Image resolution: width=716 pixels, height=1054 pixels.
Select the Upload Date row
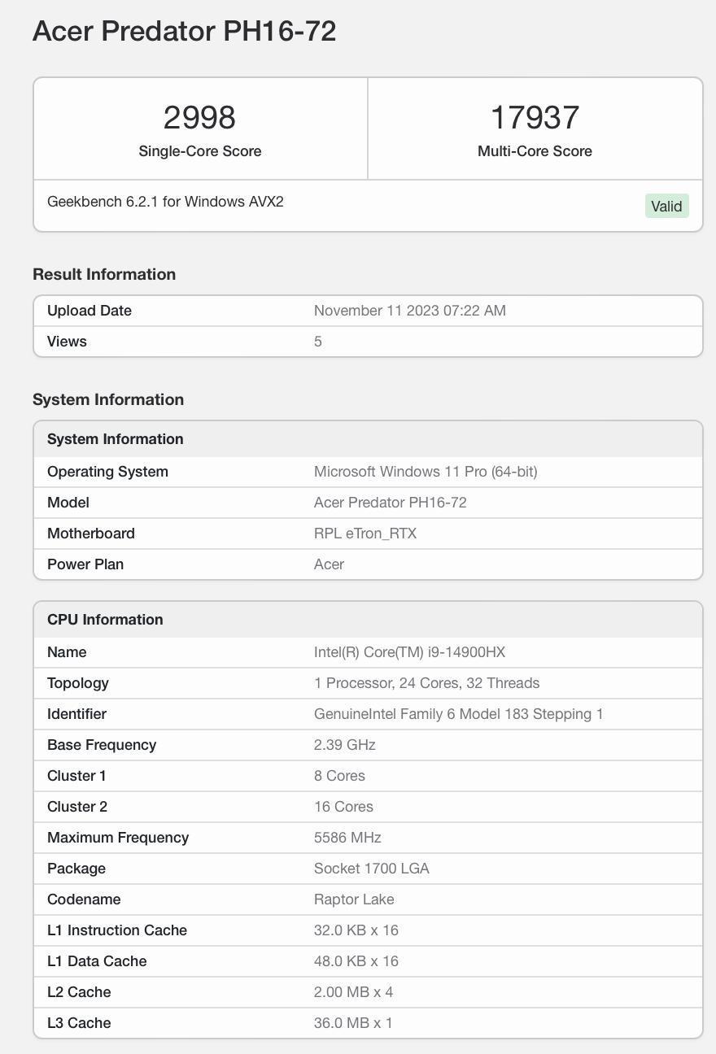click(x=89, y=310)
